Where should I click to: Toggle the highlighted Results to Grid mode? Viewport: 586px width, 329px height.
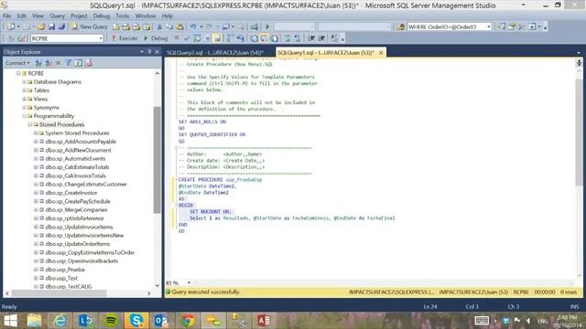[265, 38]
